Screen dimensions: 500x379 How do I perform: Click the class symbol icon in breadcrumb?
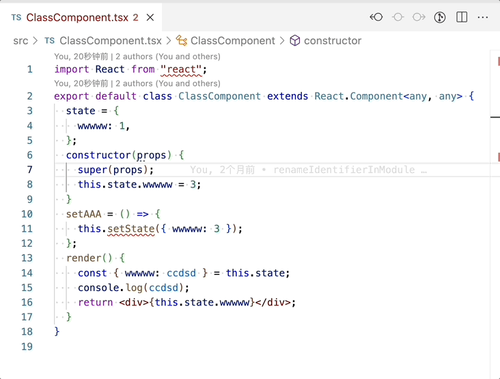pyautogui.click(x=182, y=41)
